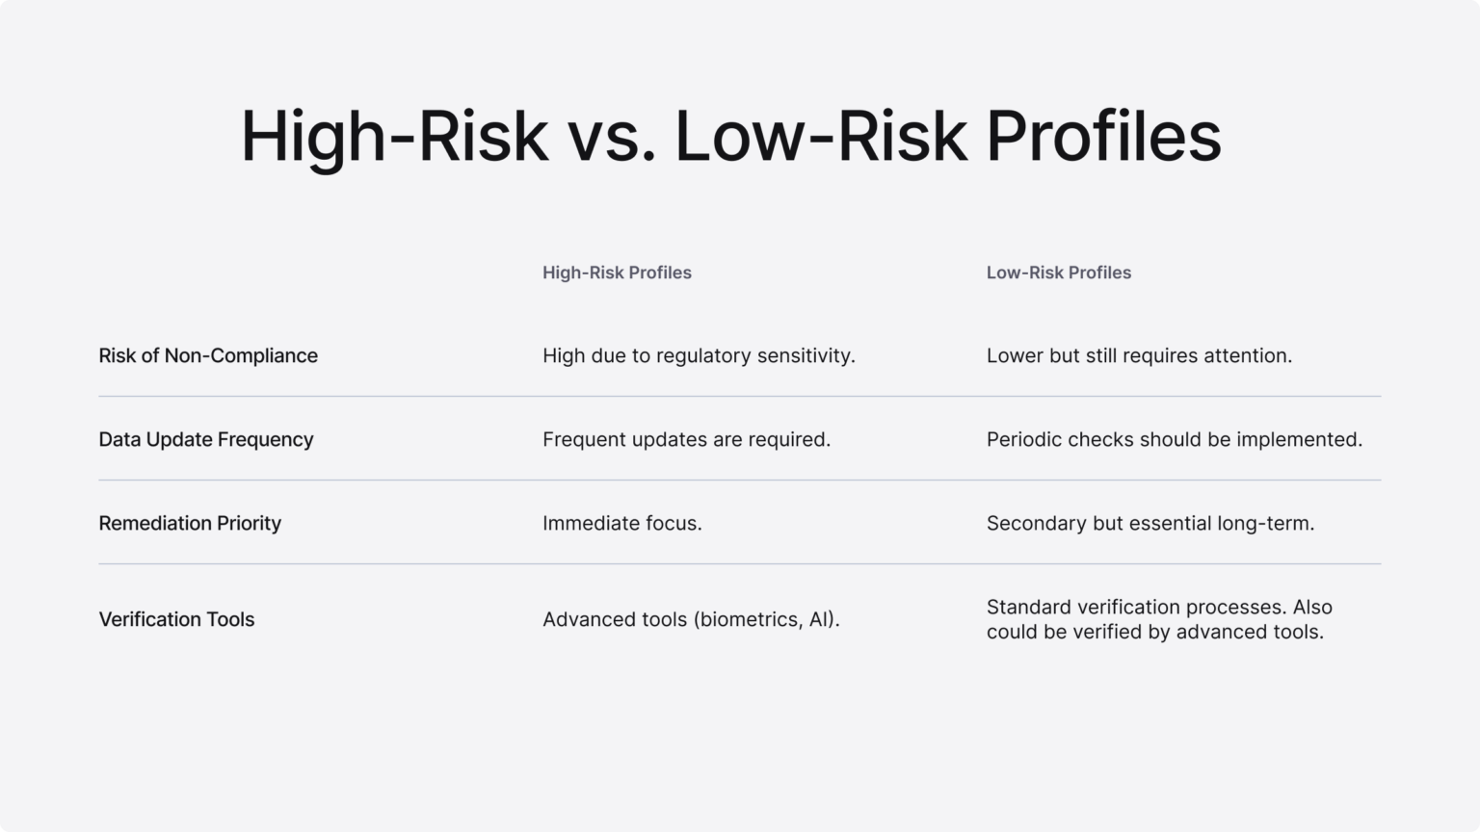The height and width of the screenshot is (832, 1480).
Task: Click the divider line below Risk of Non-Compliance row
Action: point(739,396)
